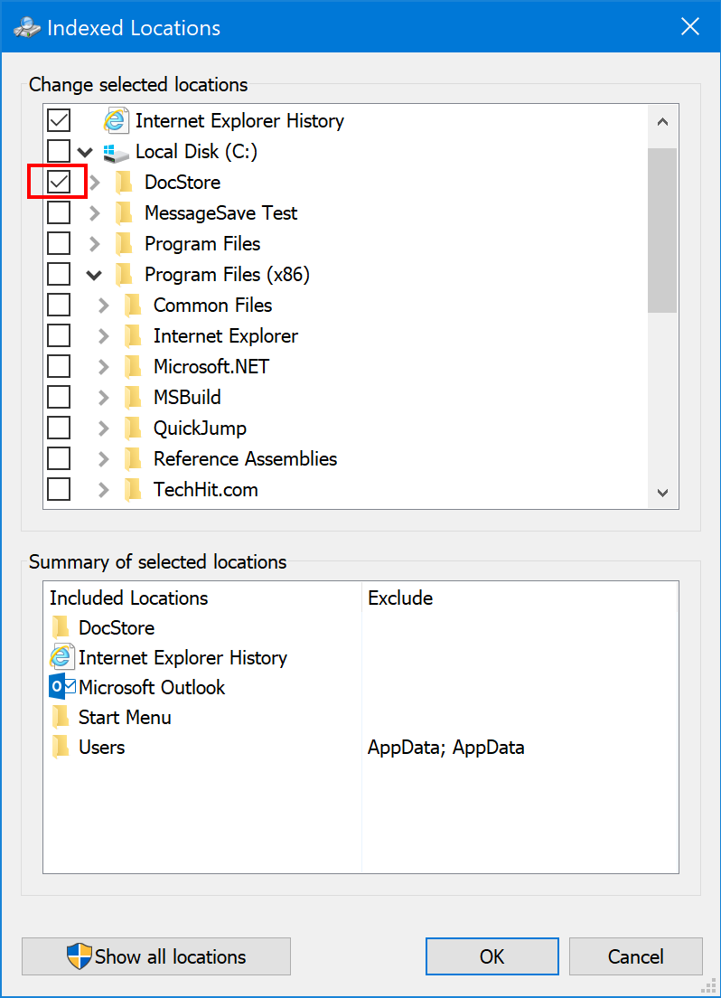Click the Microsoft Outlook icon in summary

pos(61,687)
